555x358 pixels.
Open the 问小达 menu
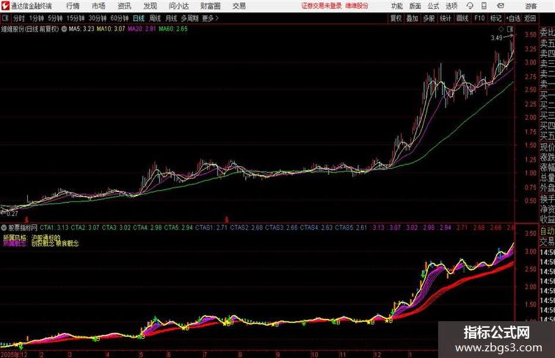(x=179, y=6)
